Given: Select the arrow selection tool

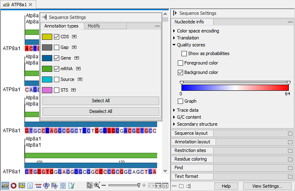Looking at the screenshot, I should 89,186.
